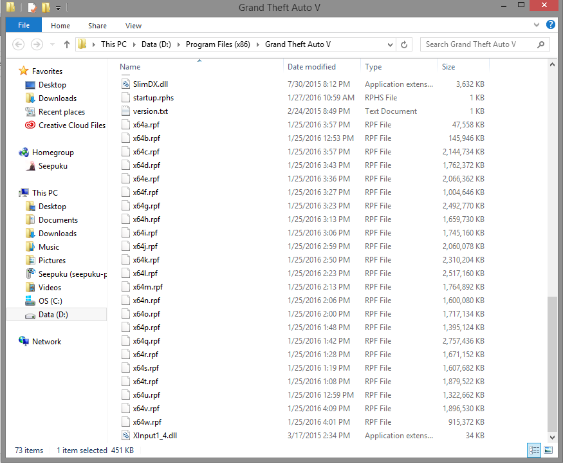This screenshot has width=563, height=464.
Task: Enable the Details view toggle on status bar
Action: point(534,450)
